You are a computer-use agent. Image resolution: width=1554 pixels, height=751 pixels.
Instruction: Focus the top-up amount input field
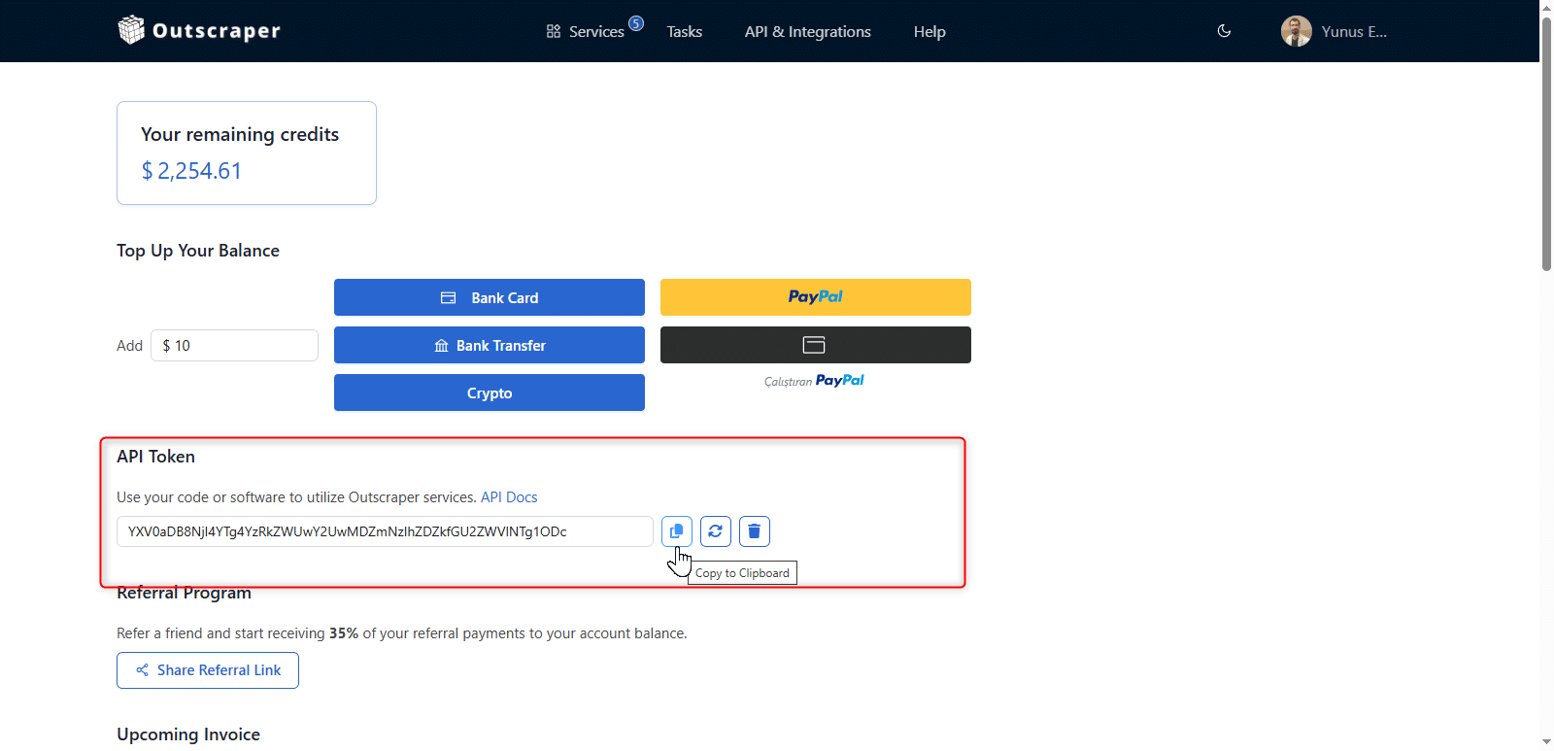(235, 346)
